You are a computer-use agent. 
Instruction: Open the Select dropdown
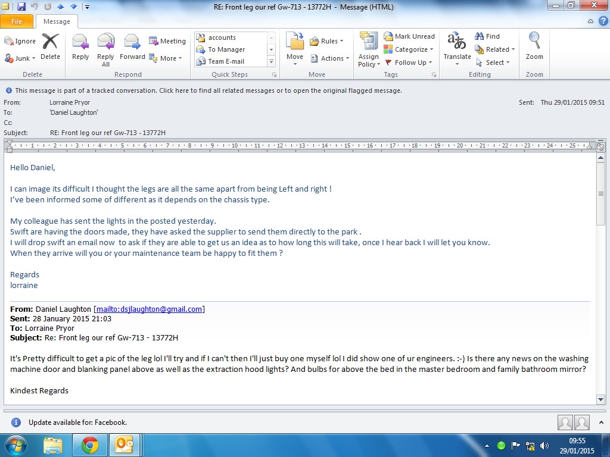pos(492,62)
